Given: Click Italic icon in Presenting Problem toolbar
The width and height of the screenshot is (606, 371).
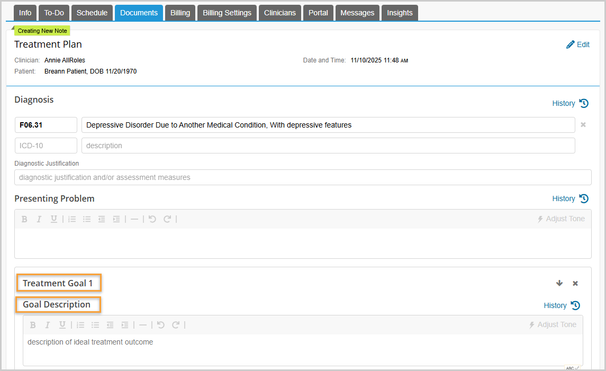Looking at the screenshot, I should coord(39,219).
